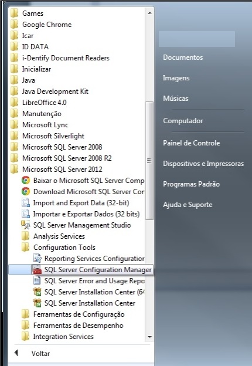This screenshot has height=366, width=252.
Task: Click Import and Export Data (32-bit) text
Action: coord(81,203)
